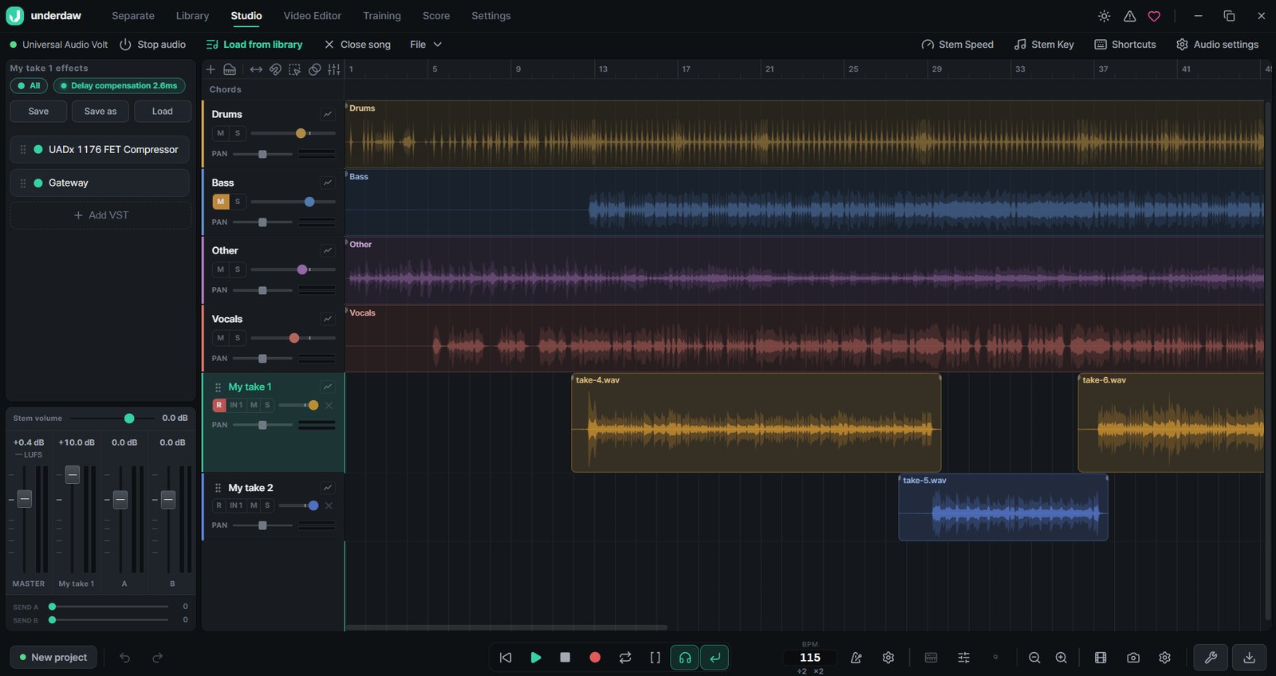
Task: Open the warning triangle alert icon
Action: [x=1130, y=16]
